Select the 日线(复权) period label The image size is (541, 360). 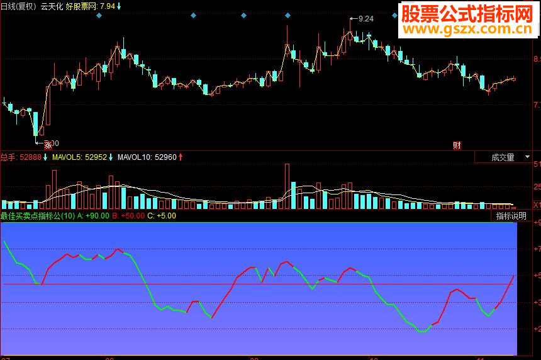click(19, 6)
